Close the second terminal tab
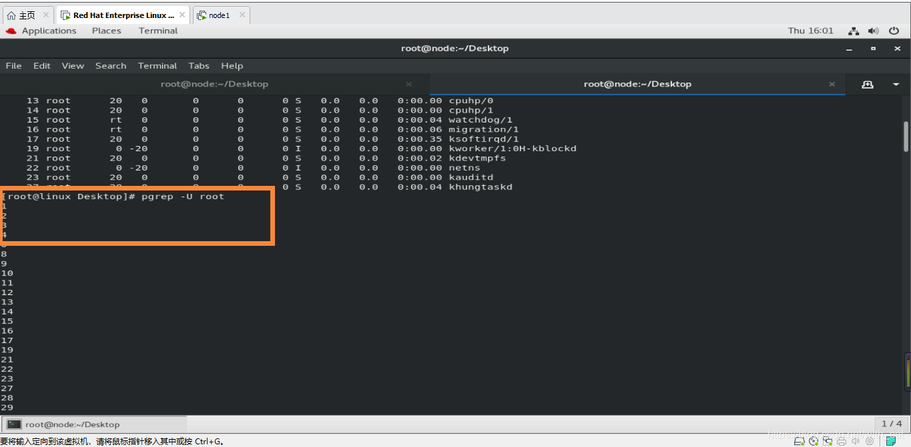The width and height of the screenshot is (911, 447). pyautogui.click(x=832, y=84)
